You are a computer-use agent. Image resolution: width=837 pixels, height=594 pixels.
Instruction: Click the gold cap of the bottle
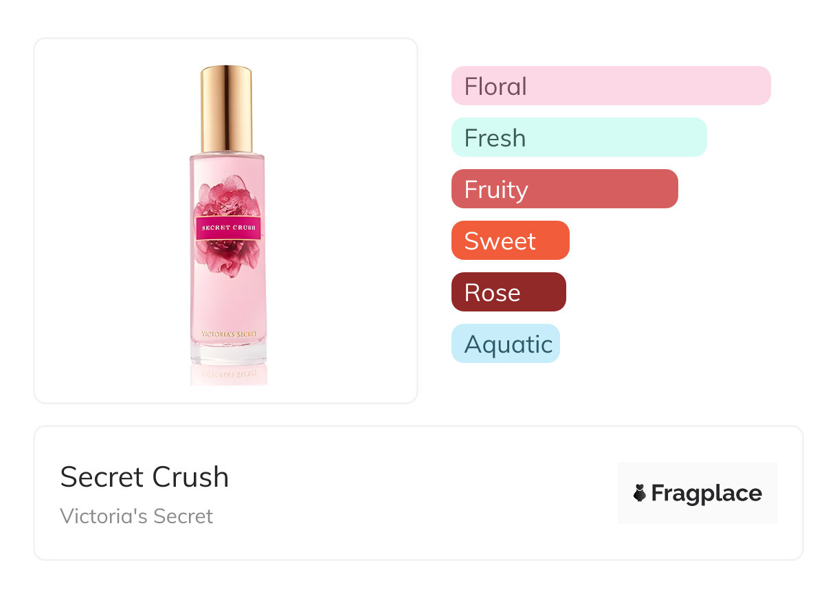(226, 107)
